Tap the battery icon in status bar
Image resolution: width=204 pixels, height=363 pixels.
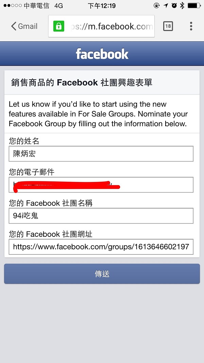tap(194, 5)
